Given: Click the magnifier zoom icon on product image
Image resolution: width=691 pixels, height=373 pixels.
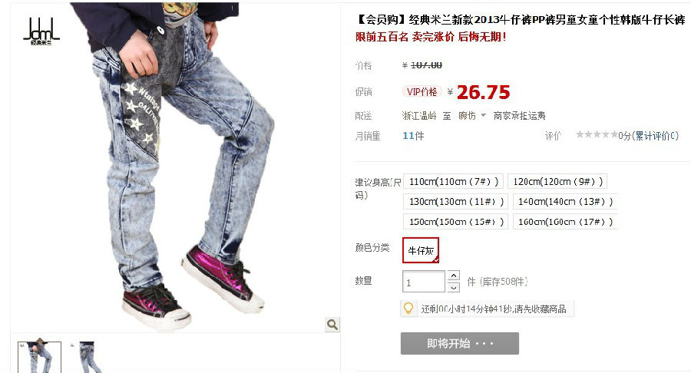Looking at the screenshot, I should point(332,325).
